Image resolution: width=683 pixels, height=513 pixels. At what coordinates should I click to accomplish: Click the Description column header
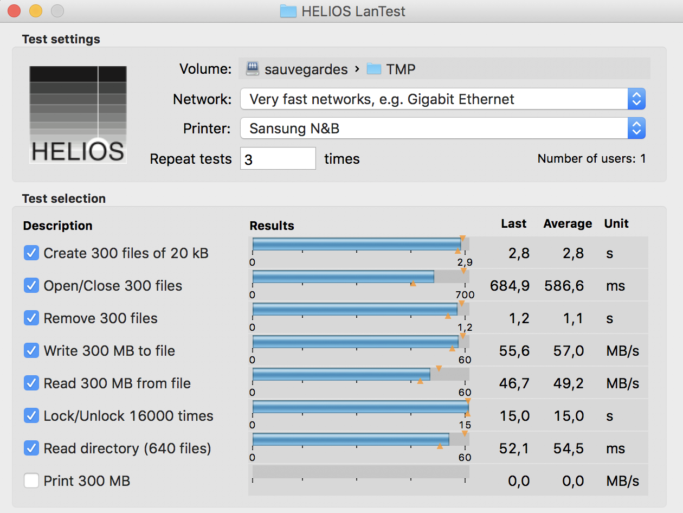click(58, 226)
